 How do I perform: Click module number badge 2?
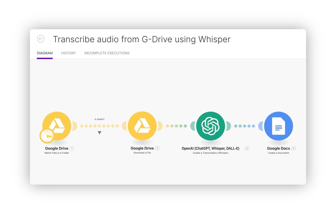[247, 148]
